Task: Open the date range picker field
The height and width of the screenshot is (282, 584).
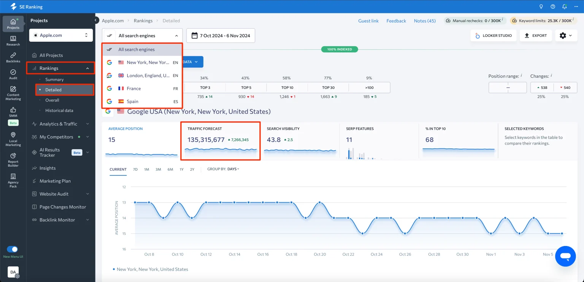Action: tap(221, 36)
